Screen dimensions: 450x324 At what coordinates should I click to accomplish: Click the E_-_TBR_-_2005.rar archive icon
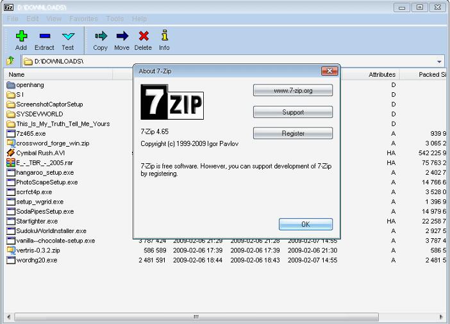pyautogui.click(x=11, y=163)
